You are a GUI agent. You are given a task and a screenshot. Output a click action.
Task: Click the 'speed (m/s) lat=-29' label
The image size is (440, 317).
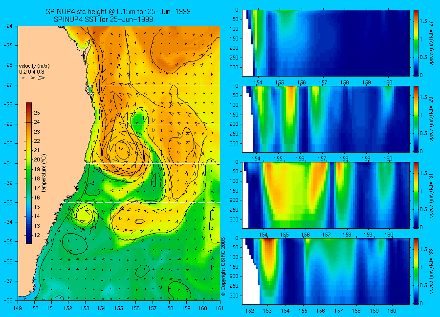point(432,119)
